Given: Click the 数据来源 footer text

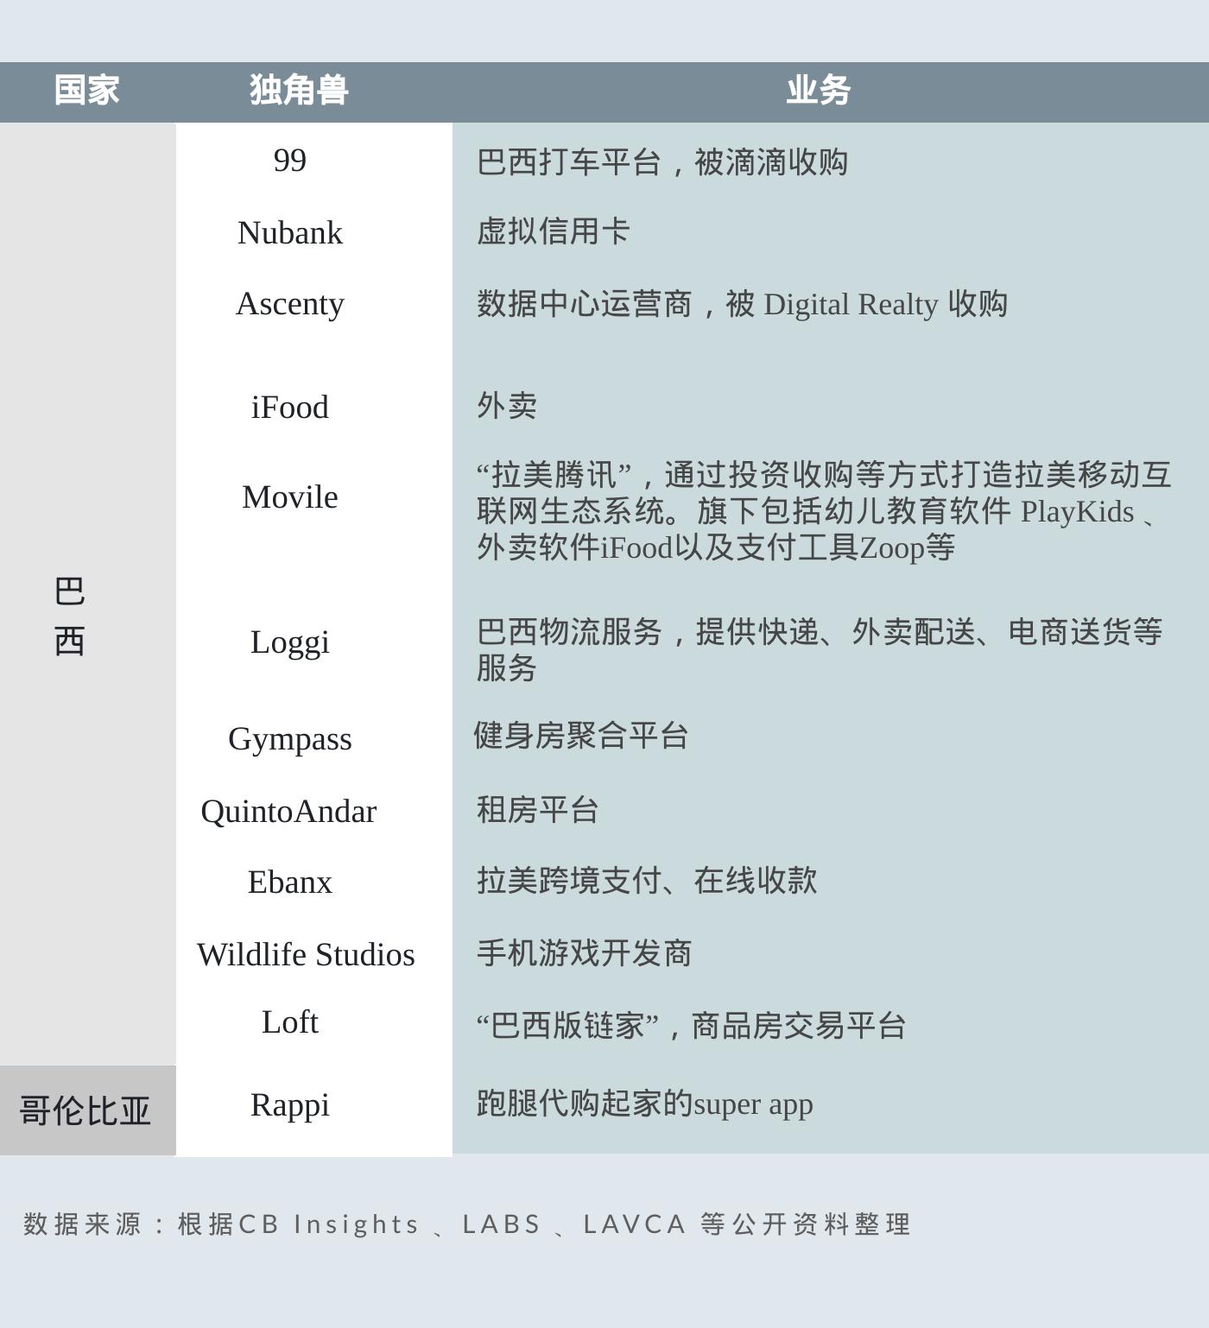Looking at the screenshot, I should click(x=466, y=1224).
